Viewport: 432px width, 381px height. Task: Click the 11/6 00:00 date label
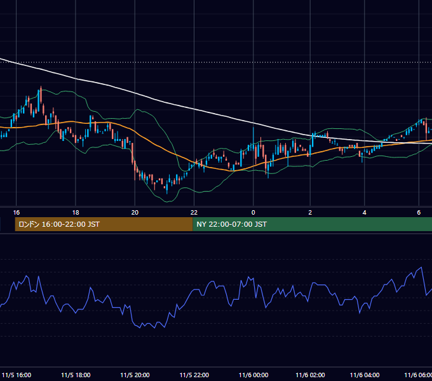253,375
